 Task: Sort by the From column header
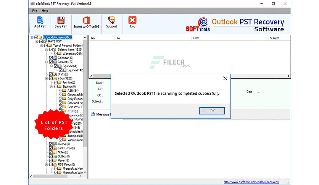click(x=230, y=38)
